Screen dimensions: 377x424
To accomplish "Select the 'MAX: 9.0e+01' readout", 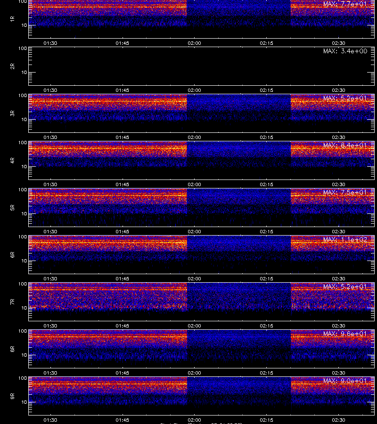I will pyautogui.click(x=345, y=381).
